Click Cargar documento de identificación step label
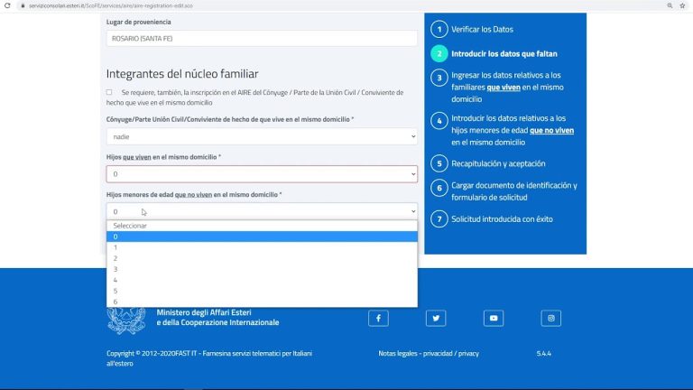The image size is (693, 390). (x=514, y=191)
